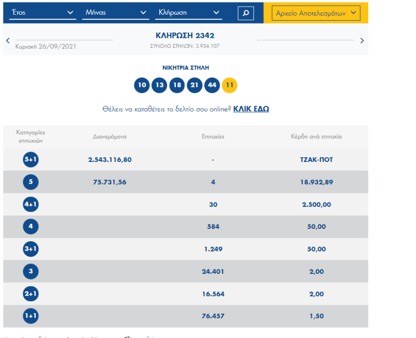This screenshot has height=338, width=416.
Task: Click the 5+1 category badge
Action: pos(31,160)
